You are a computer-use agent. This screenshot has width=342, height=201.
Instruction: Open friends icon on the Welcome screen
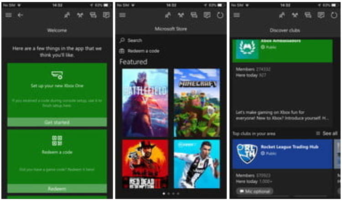point(67,15)
